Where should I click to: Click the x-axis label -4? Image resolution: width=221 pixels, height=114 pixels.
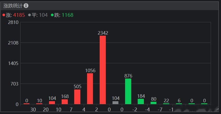point(147,109)
